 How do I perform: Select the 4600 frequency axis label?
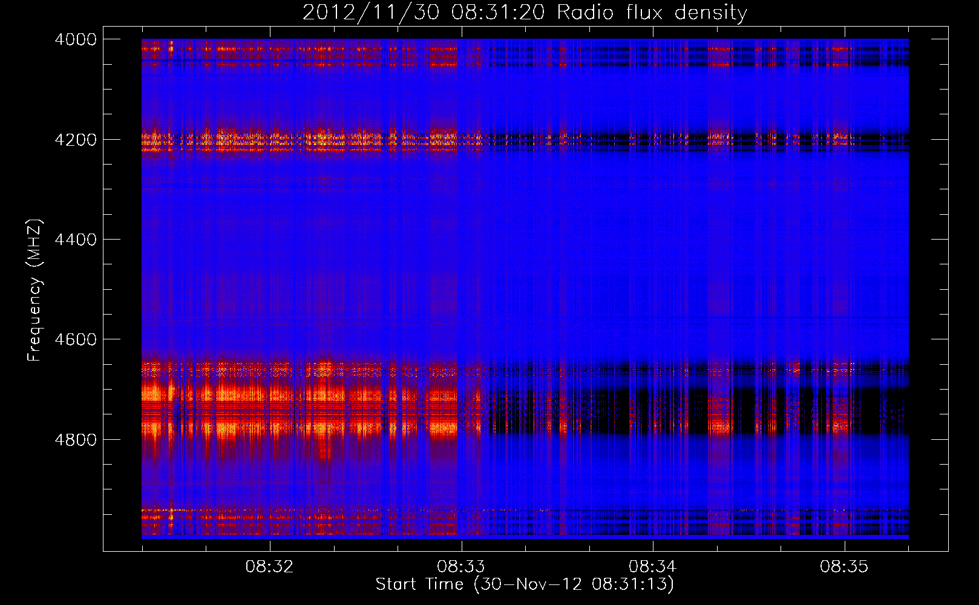coord(76,339)
